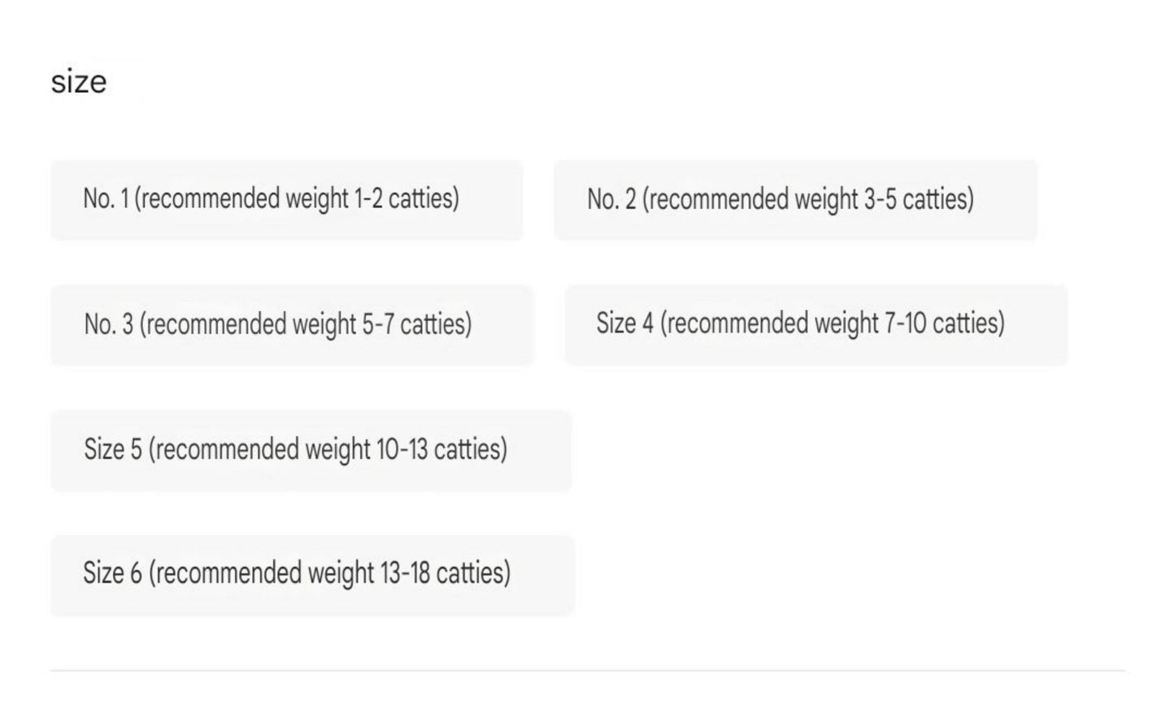Select the 7-10 catties weight option
The height and width of the screenshot is (708, 1175).
(816, 324)
